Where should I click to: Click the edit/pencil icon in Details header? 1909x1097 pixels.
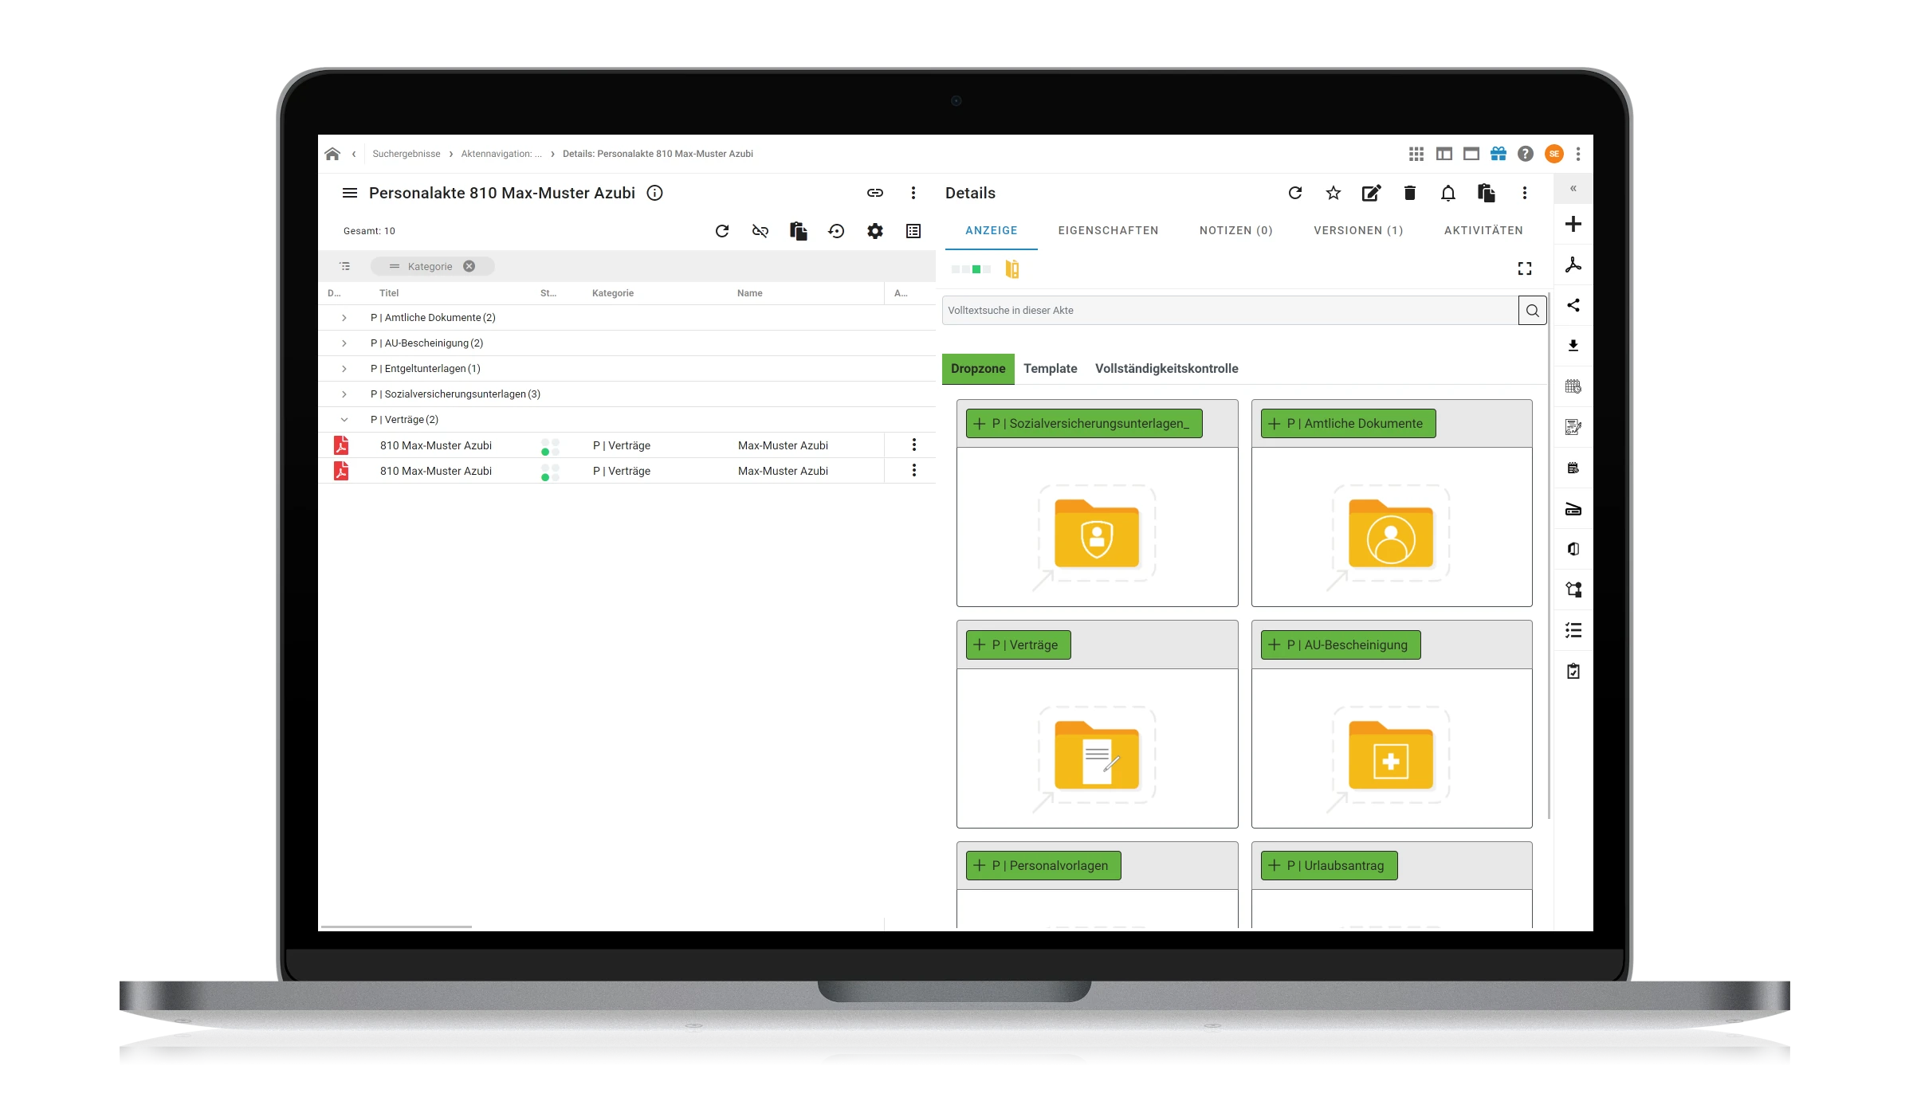pyautogui.click(x=1370, y=193)
